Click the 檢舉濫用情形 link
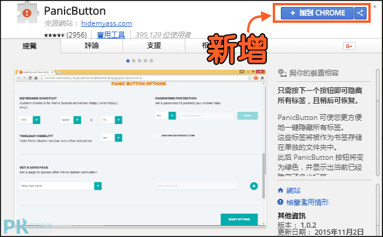Image resolution: width=383 pixels, height=237 pixels. [x=307, y=202]
